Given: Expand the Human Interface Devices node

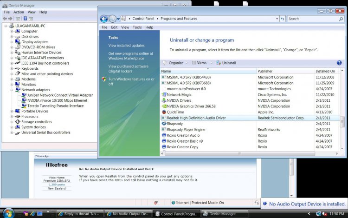Looking at the screenshot, I should [12, 53].
